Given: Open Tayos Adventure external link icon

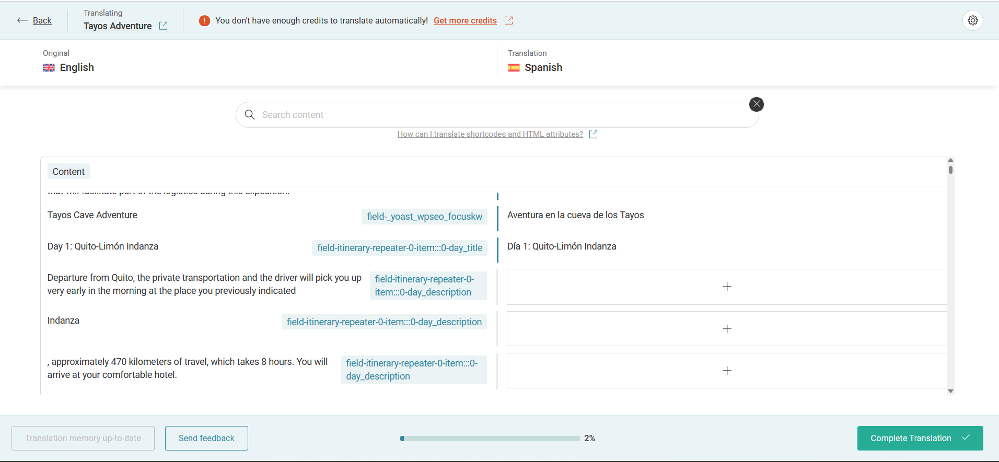Looking at the screenshot, I should [164, 26].
